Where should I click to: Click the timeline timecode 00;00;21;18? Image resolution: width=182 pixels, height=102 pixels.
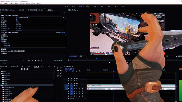click(70, 69)
